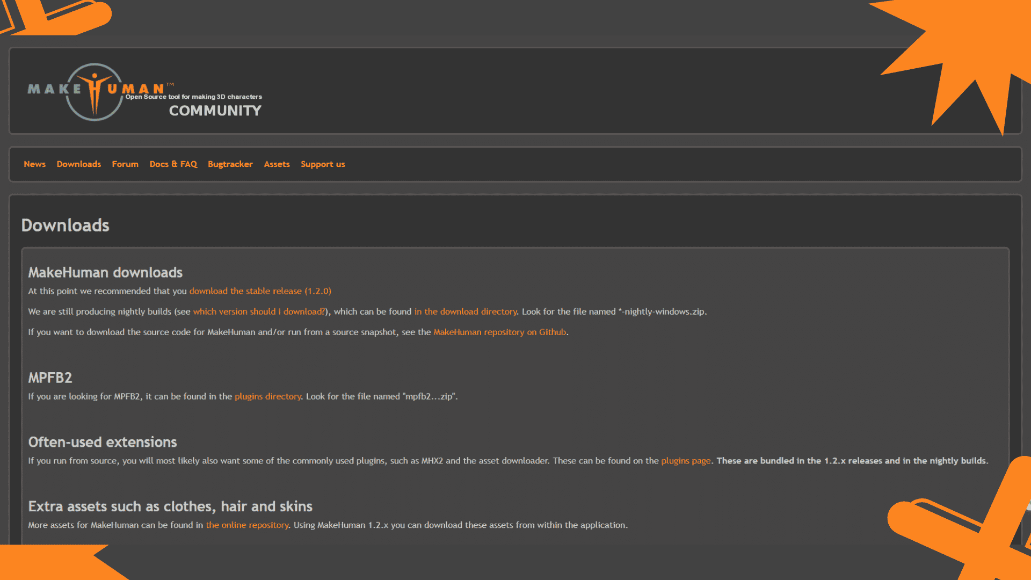1031x580 pixels.
Task: Click download the stable release link
Action: (x=259, y=291)
